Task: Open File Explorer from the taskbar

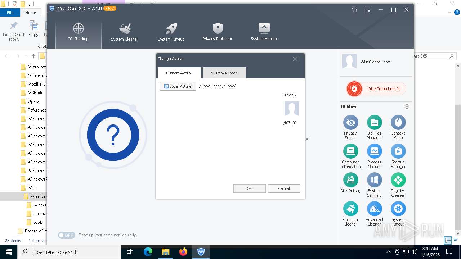Action: (166, 252)
